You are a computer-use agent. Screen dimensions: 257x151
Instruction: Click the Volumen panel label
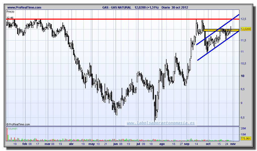12,129
